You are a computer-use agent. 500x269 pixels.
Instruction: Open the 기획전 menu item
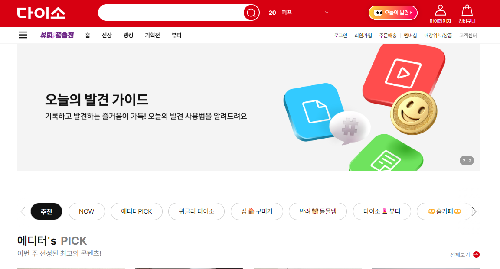(152, 35)
